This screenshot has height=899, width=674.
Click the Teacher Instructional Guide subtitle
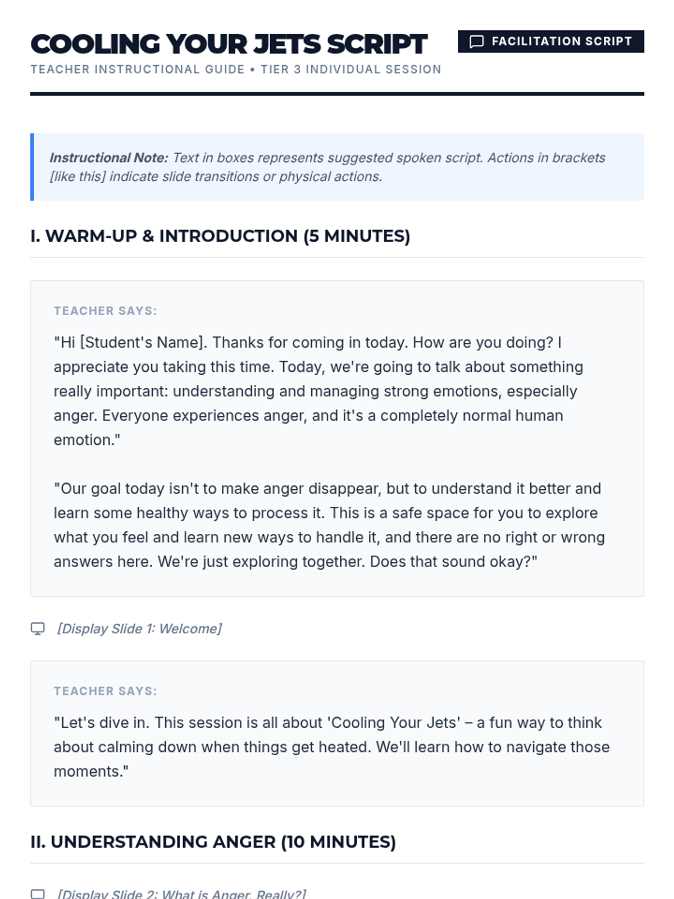click(138, 70)
